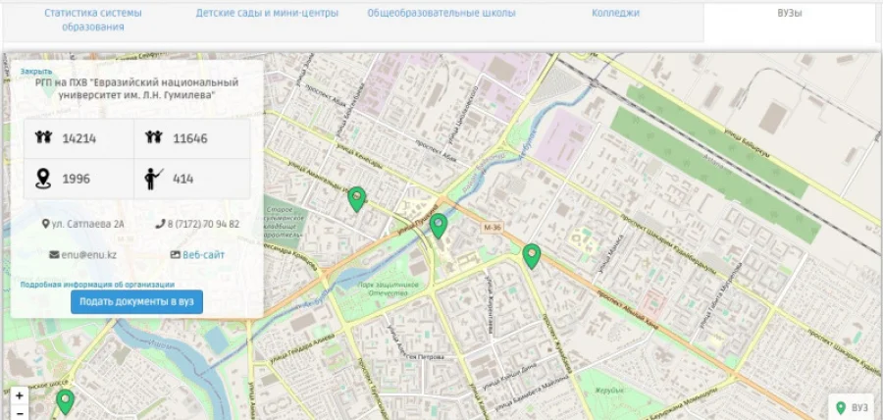Click the teacher icon next to 414

(x=153, y=179)
